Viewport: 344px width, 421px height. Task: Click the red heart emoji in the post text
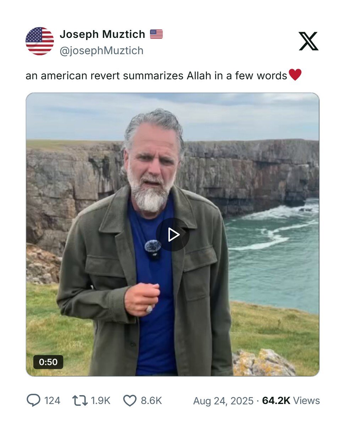[295, 75]
